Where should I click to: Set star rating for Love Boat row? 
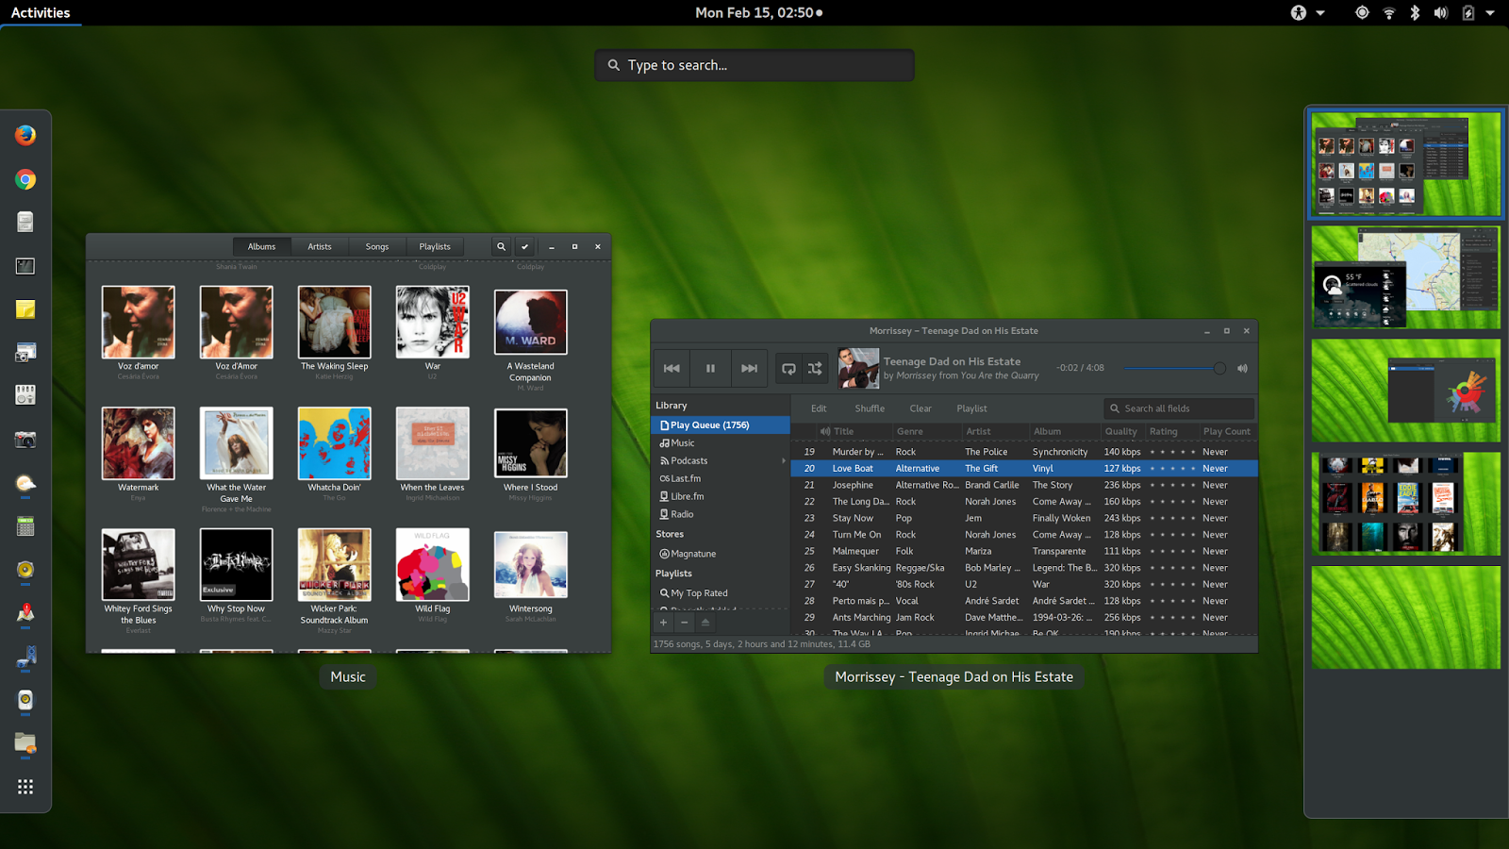tap(1171, 468)
